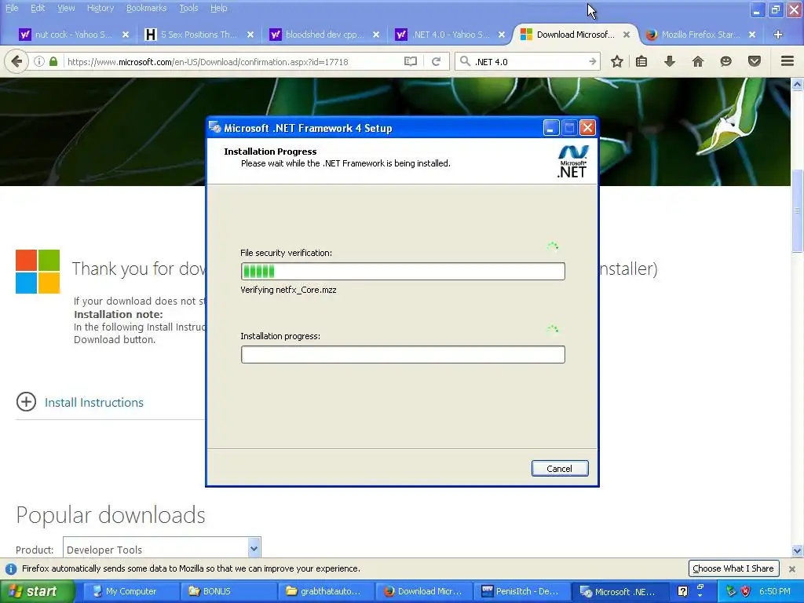Click the Microsoft four-color logo on the page
The width and height of the screenshot is (804, 603).
pos(38,272)
